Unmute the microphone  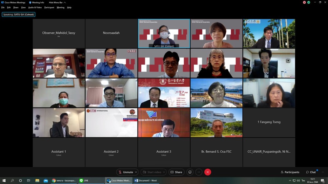126,172
